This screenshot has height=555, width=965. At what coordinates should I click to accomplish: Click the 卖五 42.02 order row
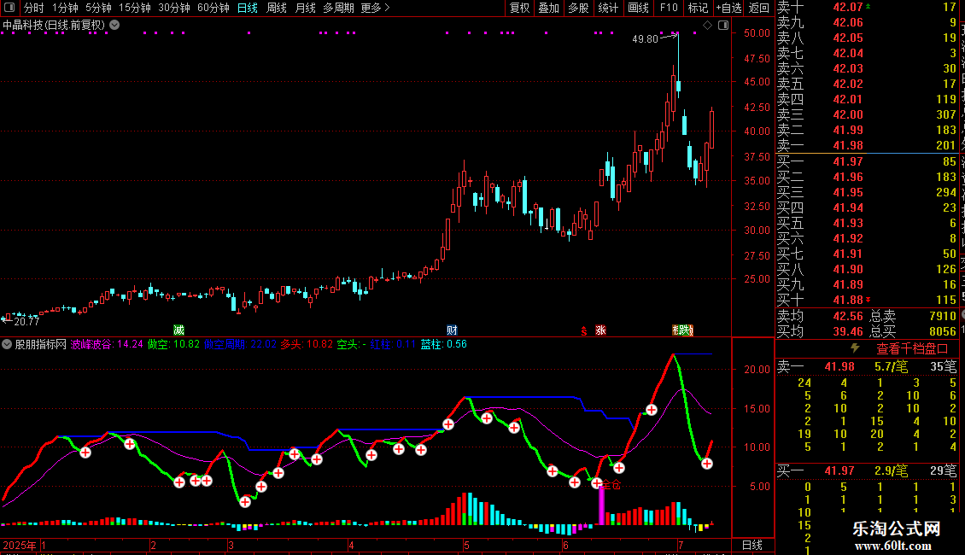pyautogui.click(x=867, y=84)
